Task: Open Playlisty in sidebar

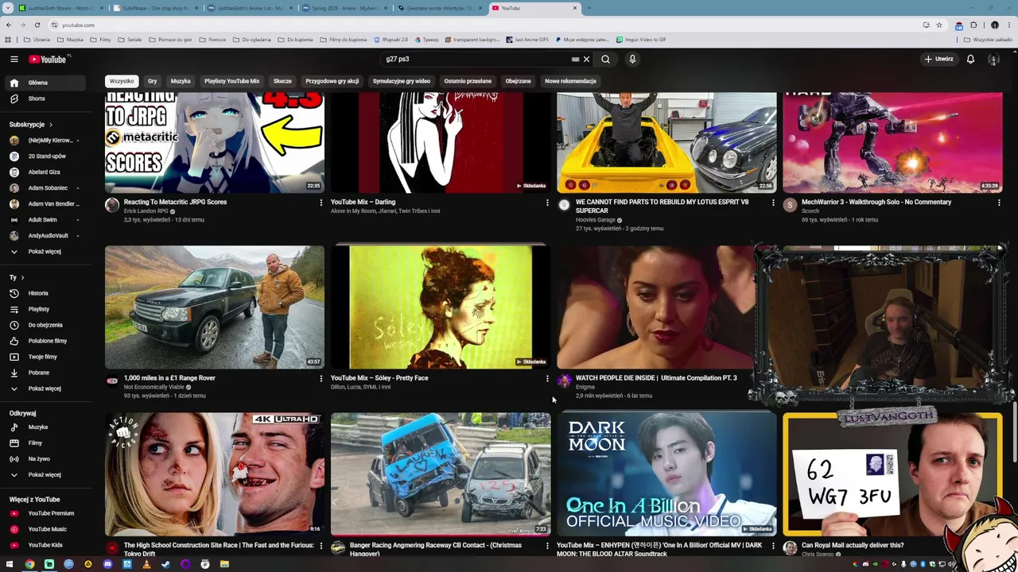Action: tap(46, 309)
